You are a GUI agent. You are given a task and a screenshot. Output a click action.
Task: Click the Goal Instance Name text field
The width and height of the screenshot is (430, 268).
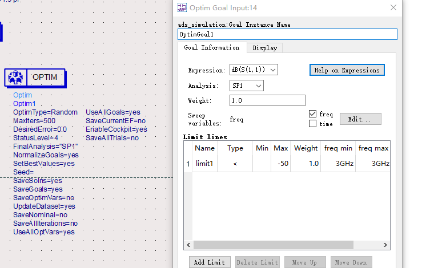coord(287,34)
